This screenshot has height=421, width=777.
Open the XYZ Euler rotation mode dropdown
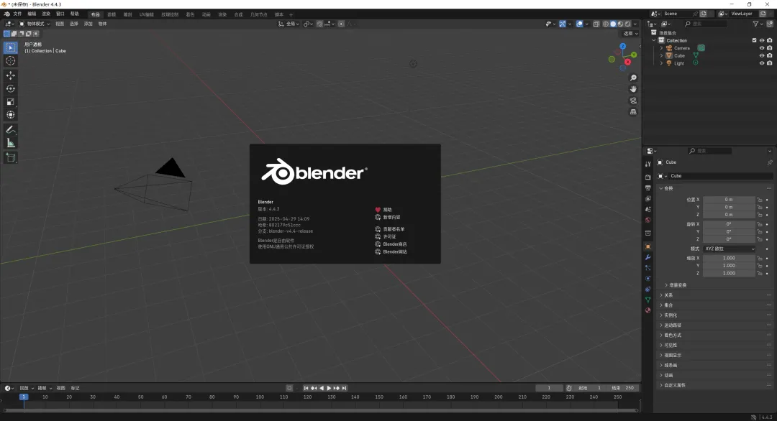(730, 249)
